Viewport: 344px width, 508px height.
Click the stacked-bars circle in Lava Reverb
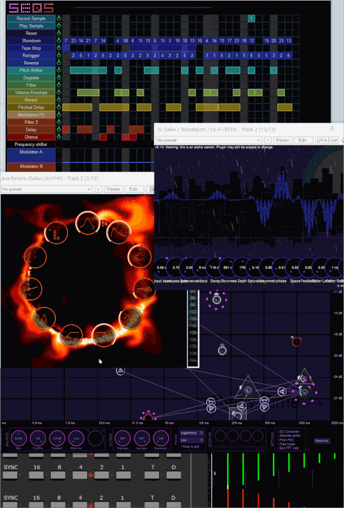(x=56, y=232)
